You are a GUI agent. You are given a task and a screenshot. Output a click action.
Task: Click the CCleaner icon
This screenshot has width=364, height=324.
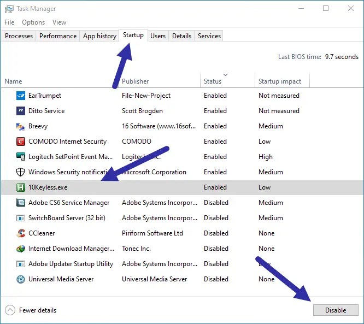click(x=21, y=233)
